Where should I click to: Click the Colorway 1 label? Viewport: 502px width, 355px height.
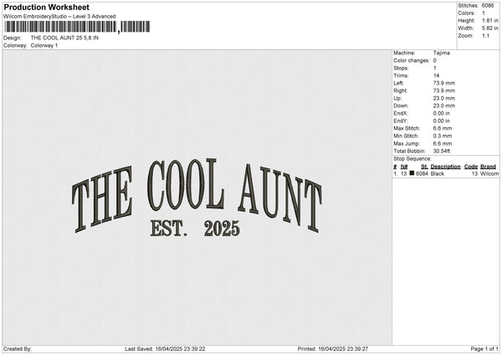point(44,45)
